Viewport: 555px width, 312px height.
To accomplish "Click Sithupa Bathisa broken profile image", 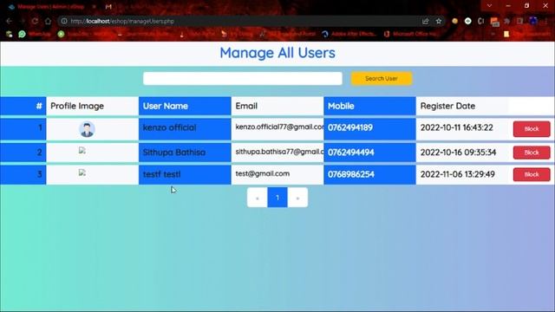I will coord(82,150).
